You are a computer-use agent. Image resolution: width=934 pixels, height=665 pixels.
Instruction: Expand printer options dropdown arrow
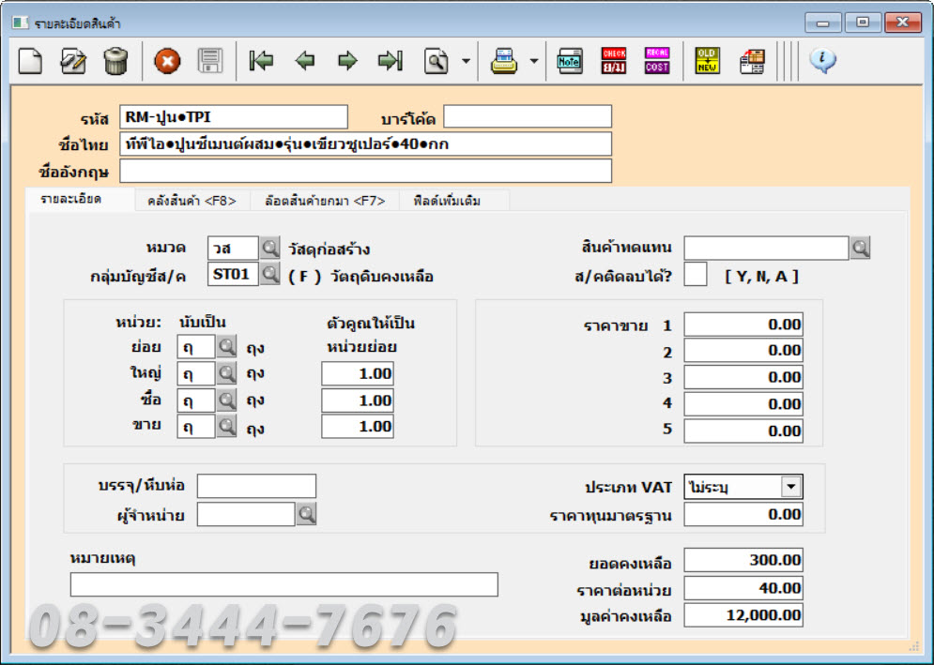click(x=534, y=61)
